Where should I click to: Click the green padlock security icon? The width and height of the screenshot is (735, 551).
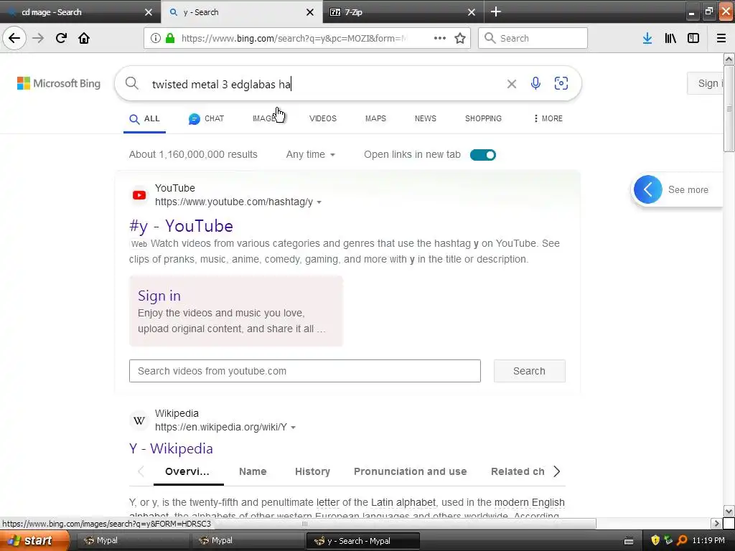point(170,38)
